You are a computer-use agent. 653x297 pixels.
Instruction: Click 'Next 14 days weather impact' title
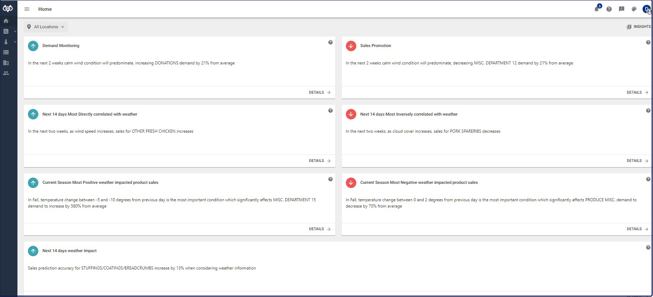[x=69, y=251]
